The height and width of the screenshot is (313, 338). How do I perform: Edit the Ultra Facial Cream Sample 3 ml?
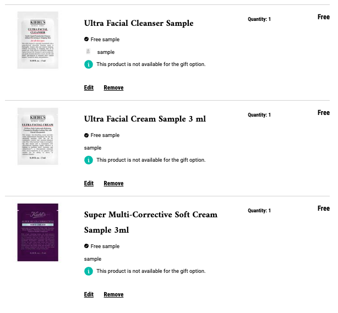click(x=89, y=183)
